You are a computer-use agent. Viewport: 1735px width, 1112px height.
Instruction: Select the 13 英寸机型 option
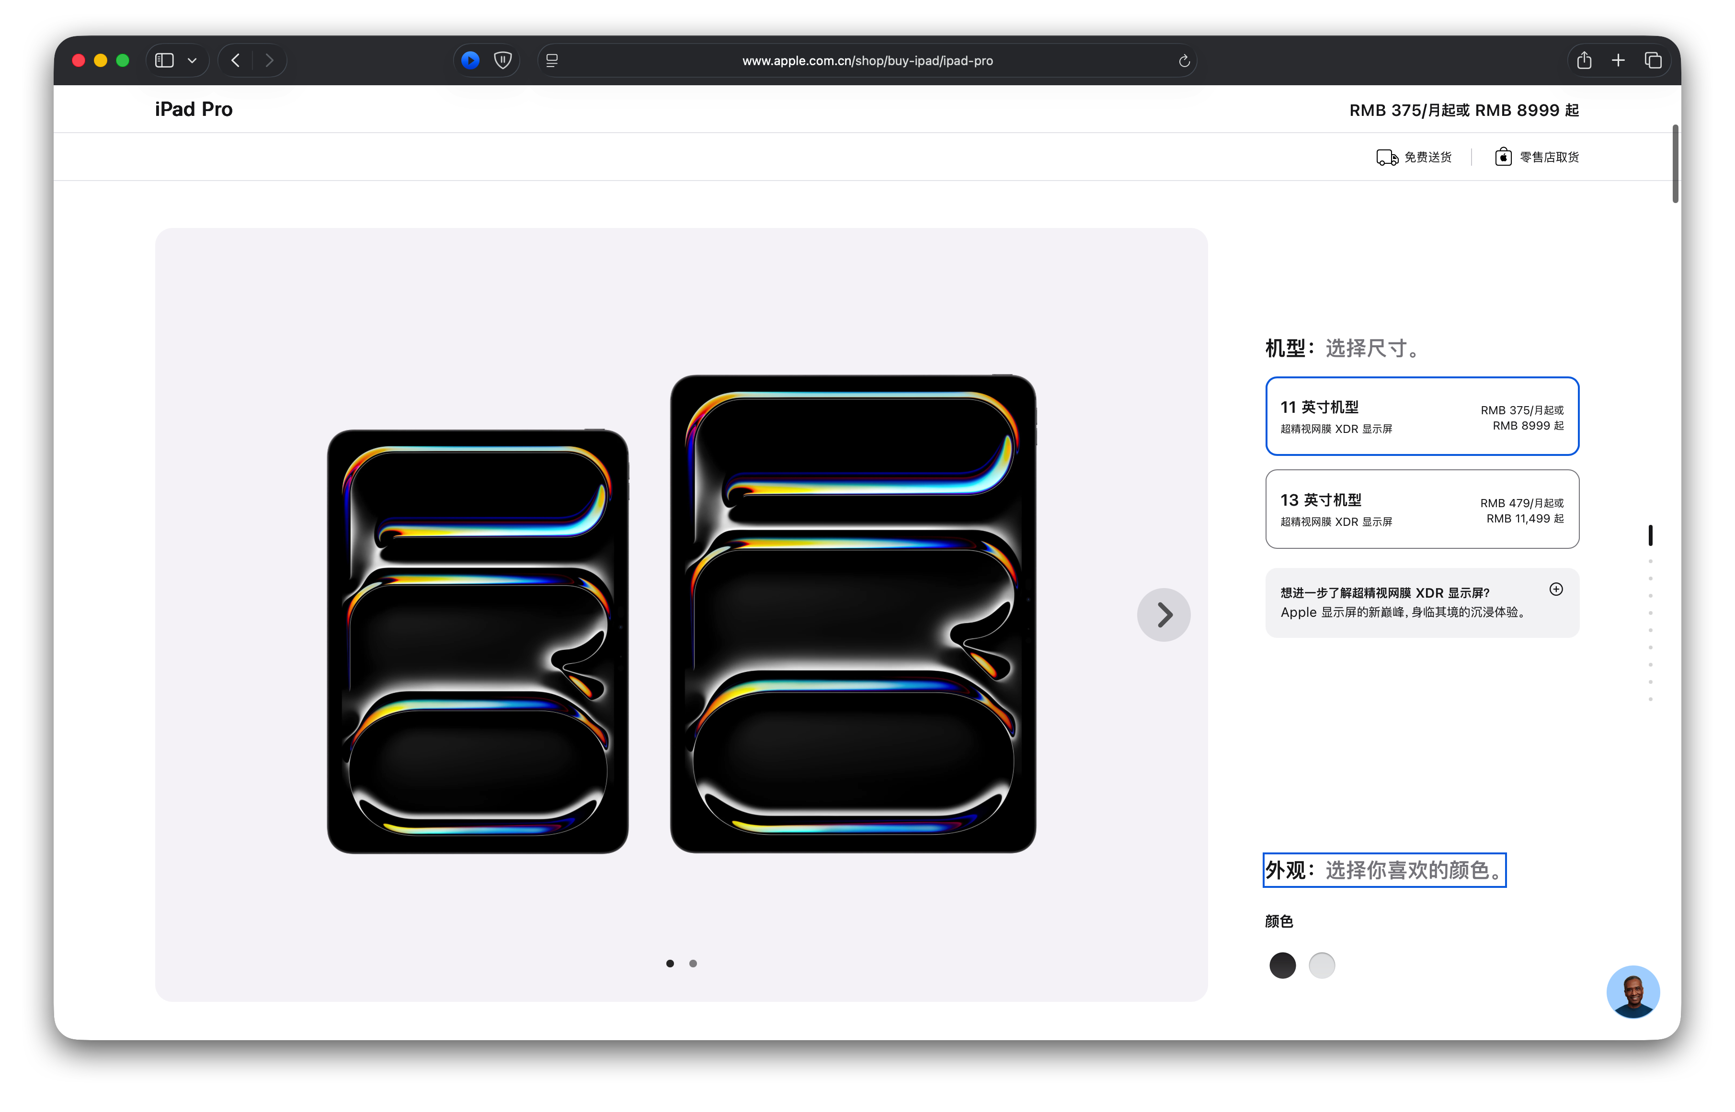pyautogui.click(x=1422, y=509)
